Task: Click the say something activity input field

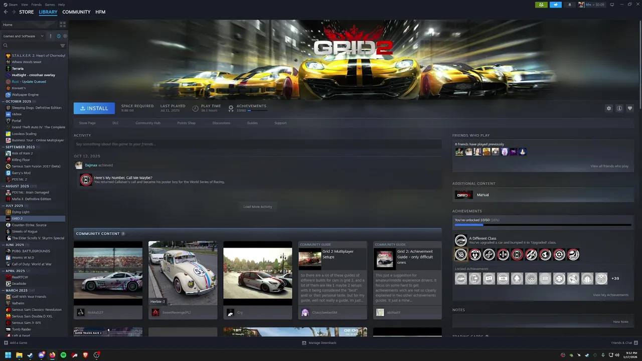Action: point(258,144)
